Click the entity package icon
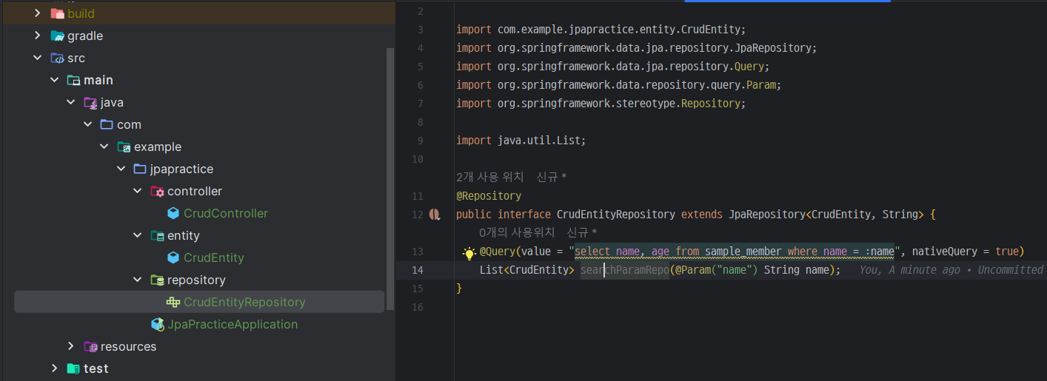Screen dimensions: 1047x381 point(157,235)
